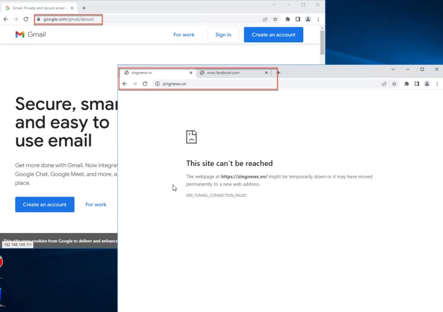Viewport: 443px width, 312px height.
Task: Close the www.facebook.com tab
Action: [x=266, y=73]
